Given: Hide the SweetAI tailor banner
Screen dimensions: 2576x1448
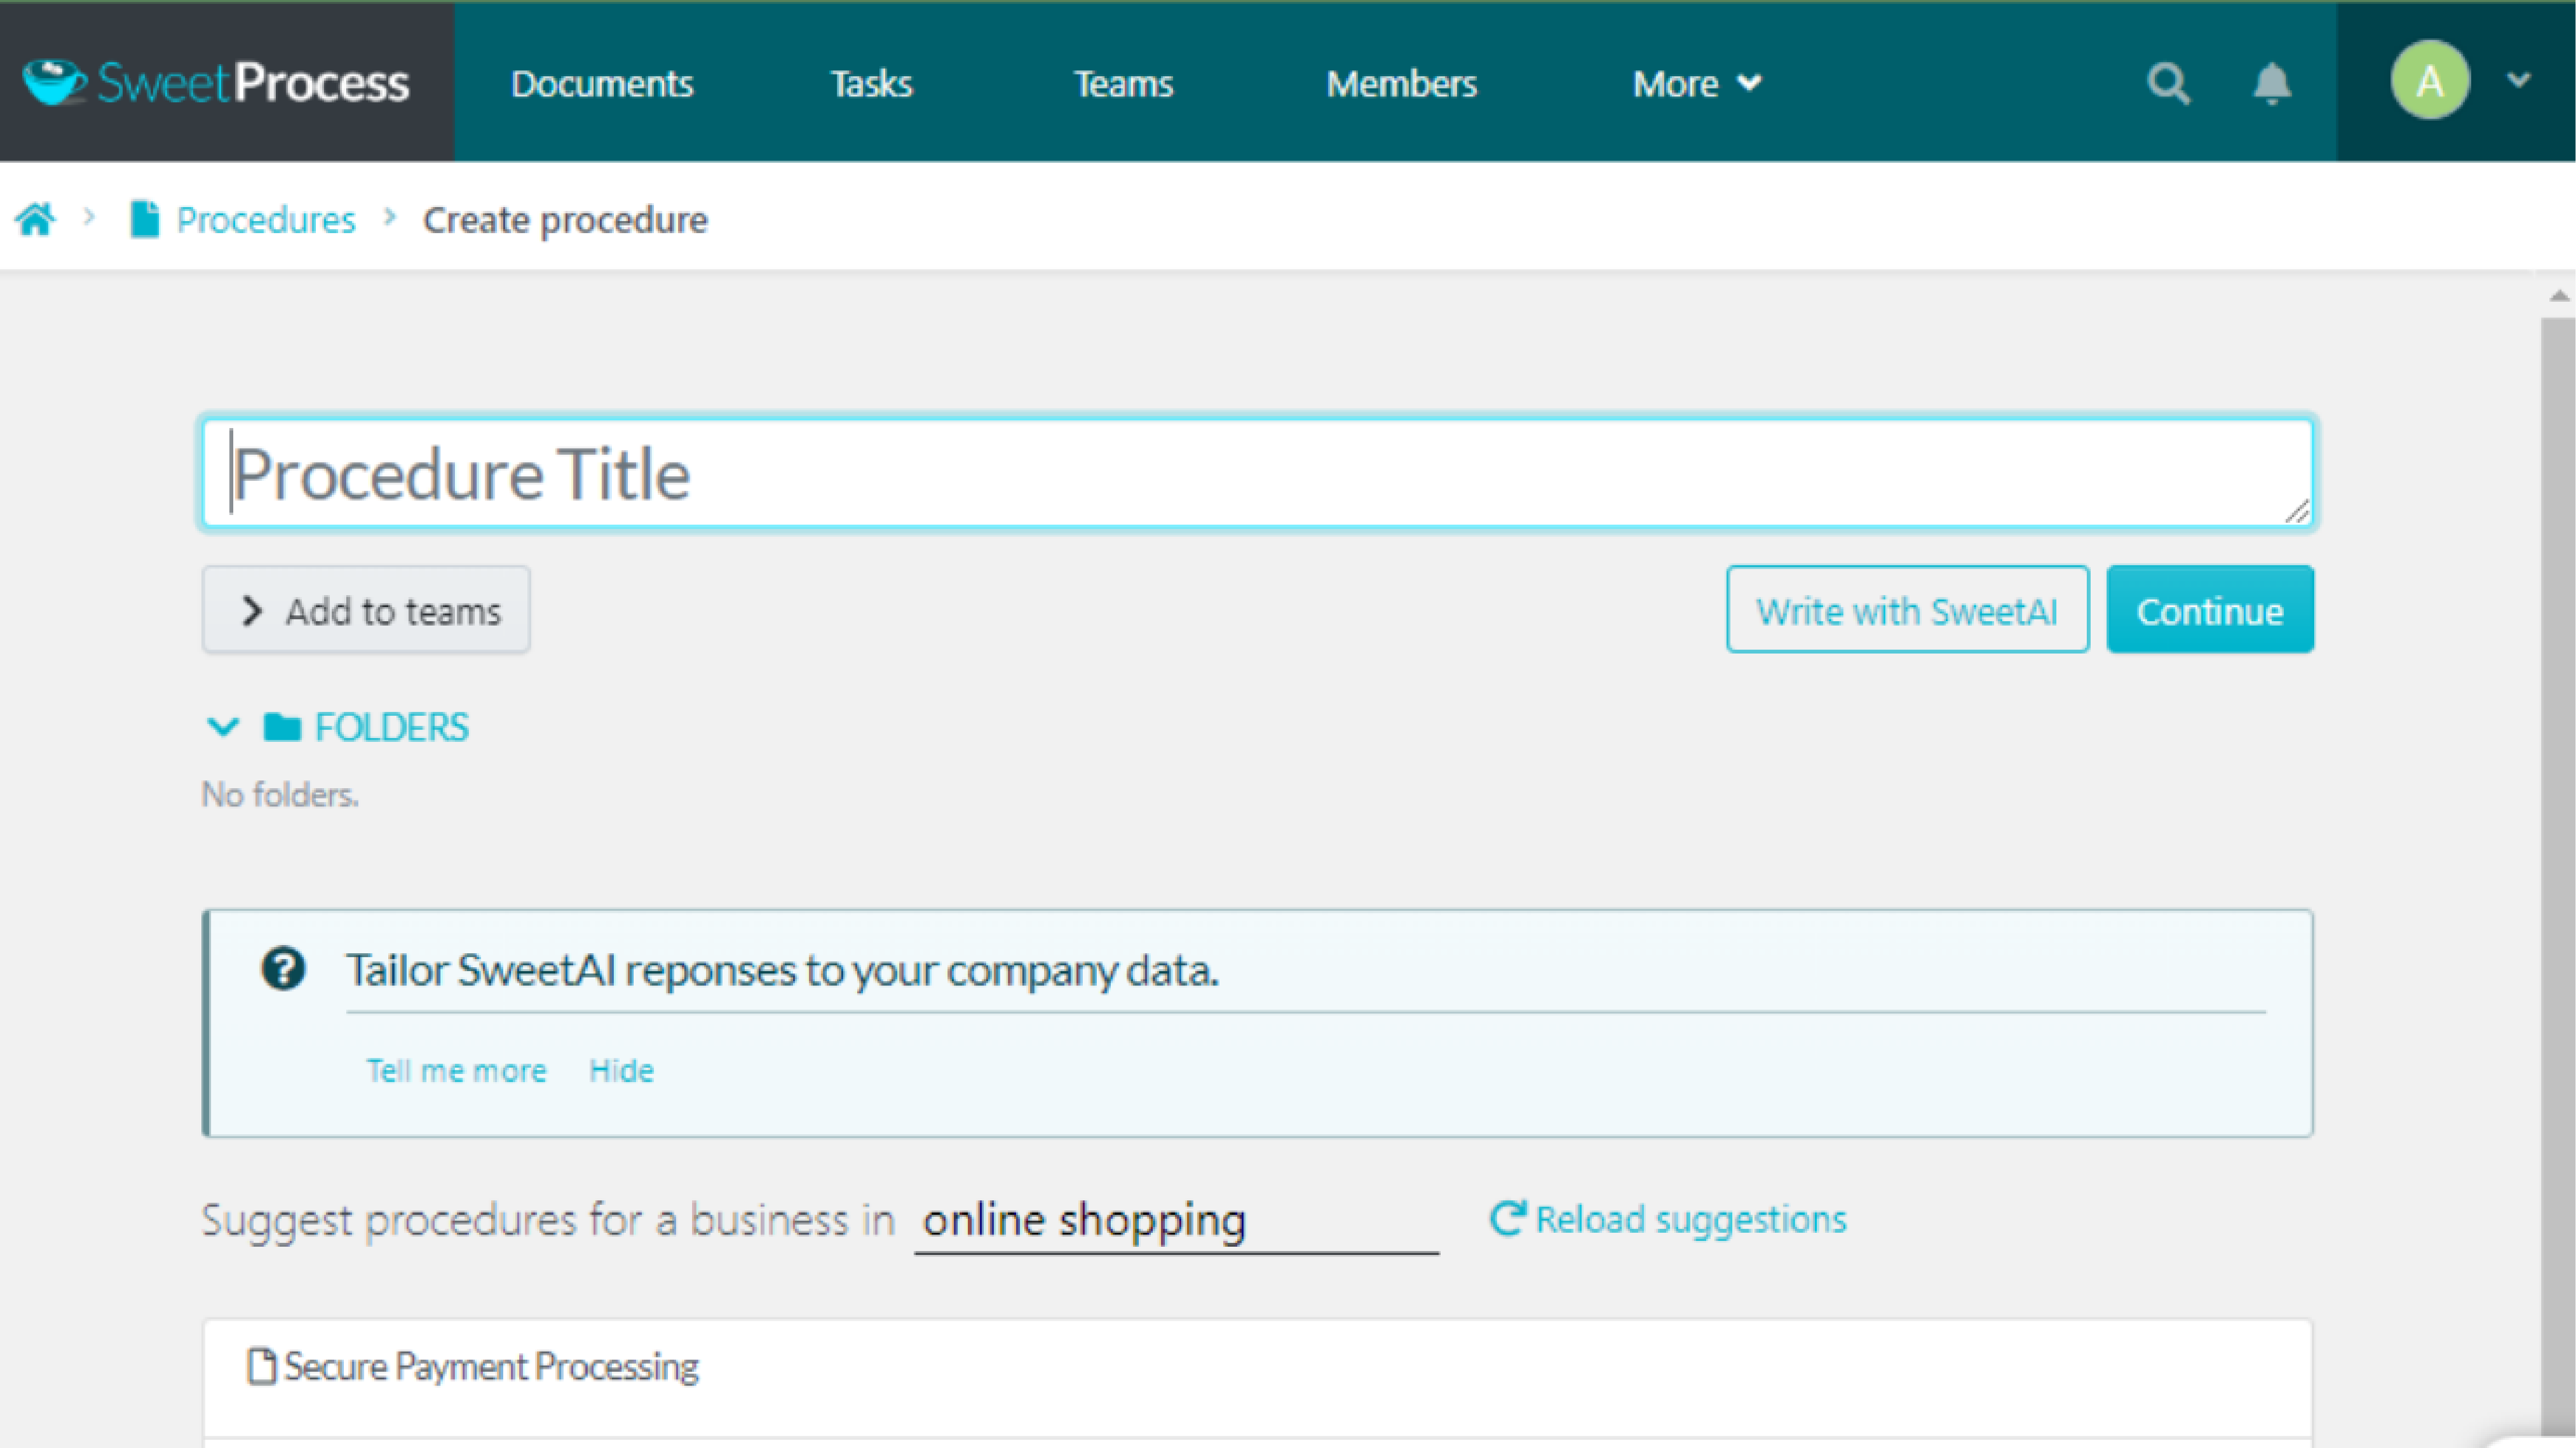Looking at the screenshot, I should [621, 1070].
